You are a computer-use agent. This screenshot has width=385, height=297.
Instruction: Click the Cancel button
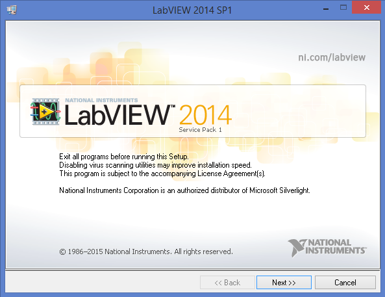pos(345,282)
